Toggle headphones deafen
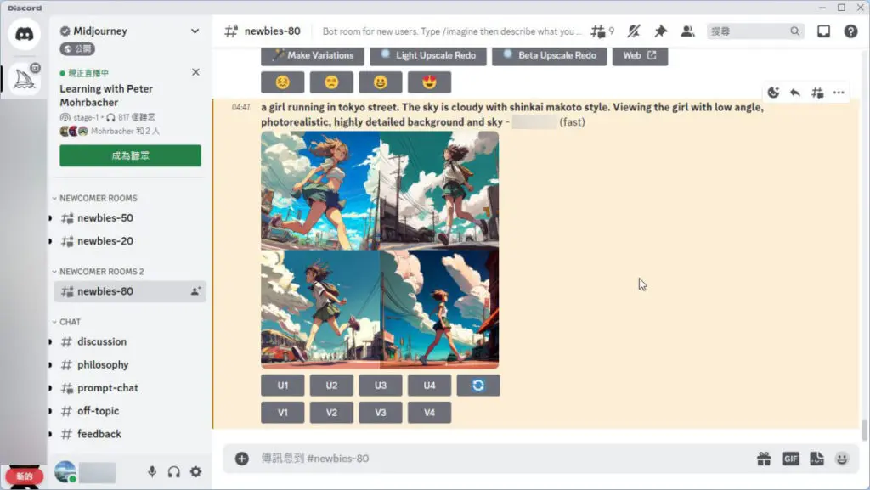This screenshot has width=870, height=490. click(x=174, y=472)
